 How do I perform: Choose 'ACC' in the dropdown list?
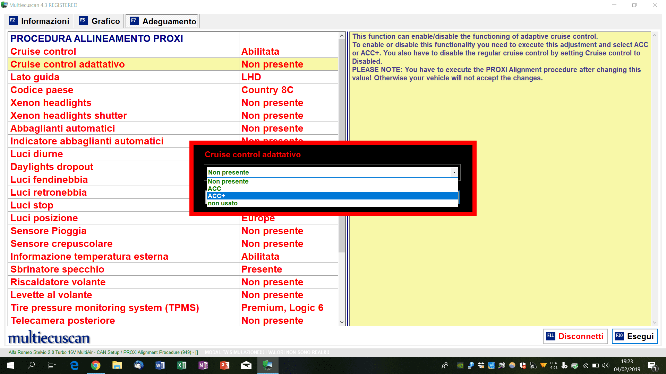pos(332,189)
